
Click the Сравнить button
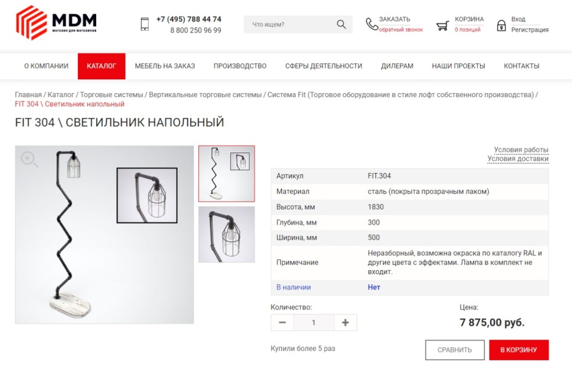[455, 350]
